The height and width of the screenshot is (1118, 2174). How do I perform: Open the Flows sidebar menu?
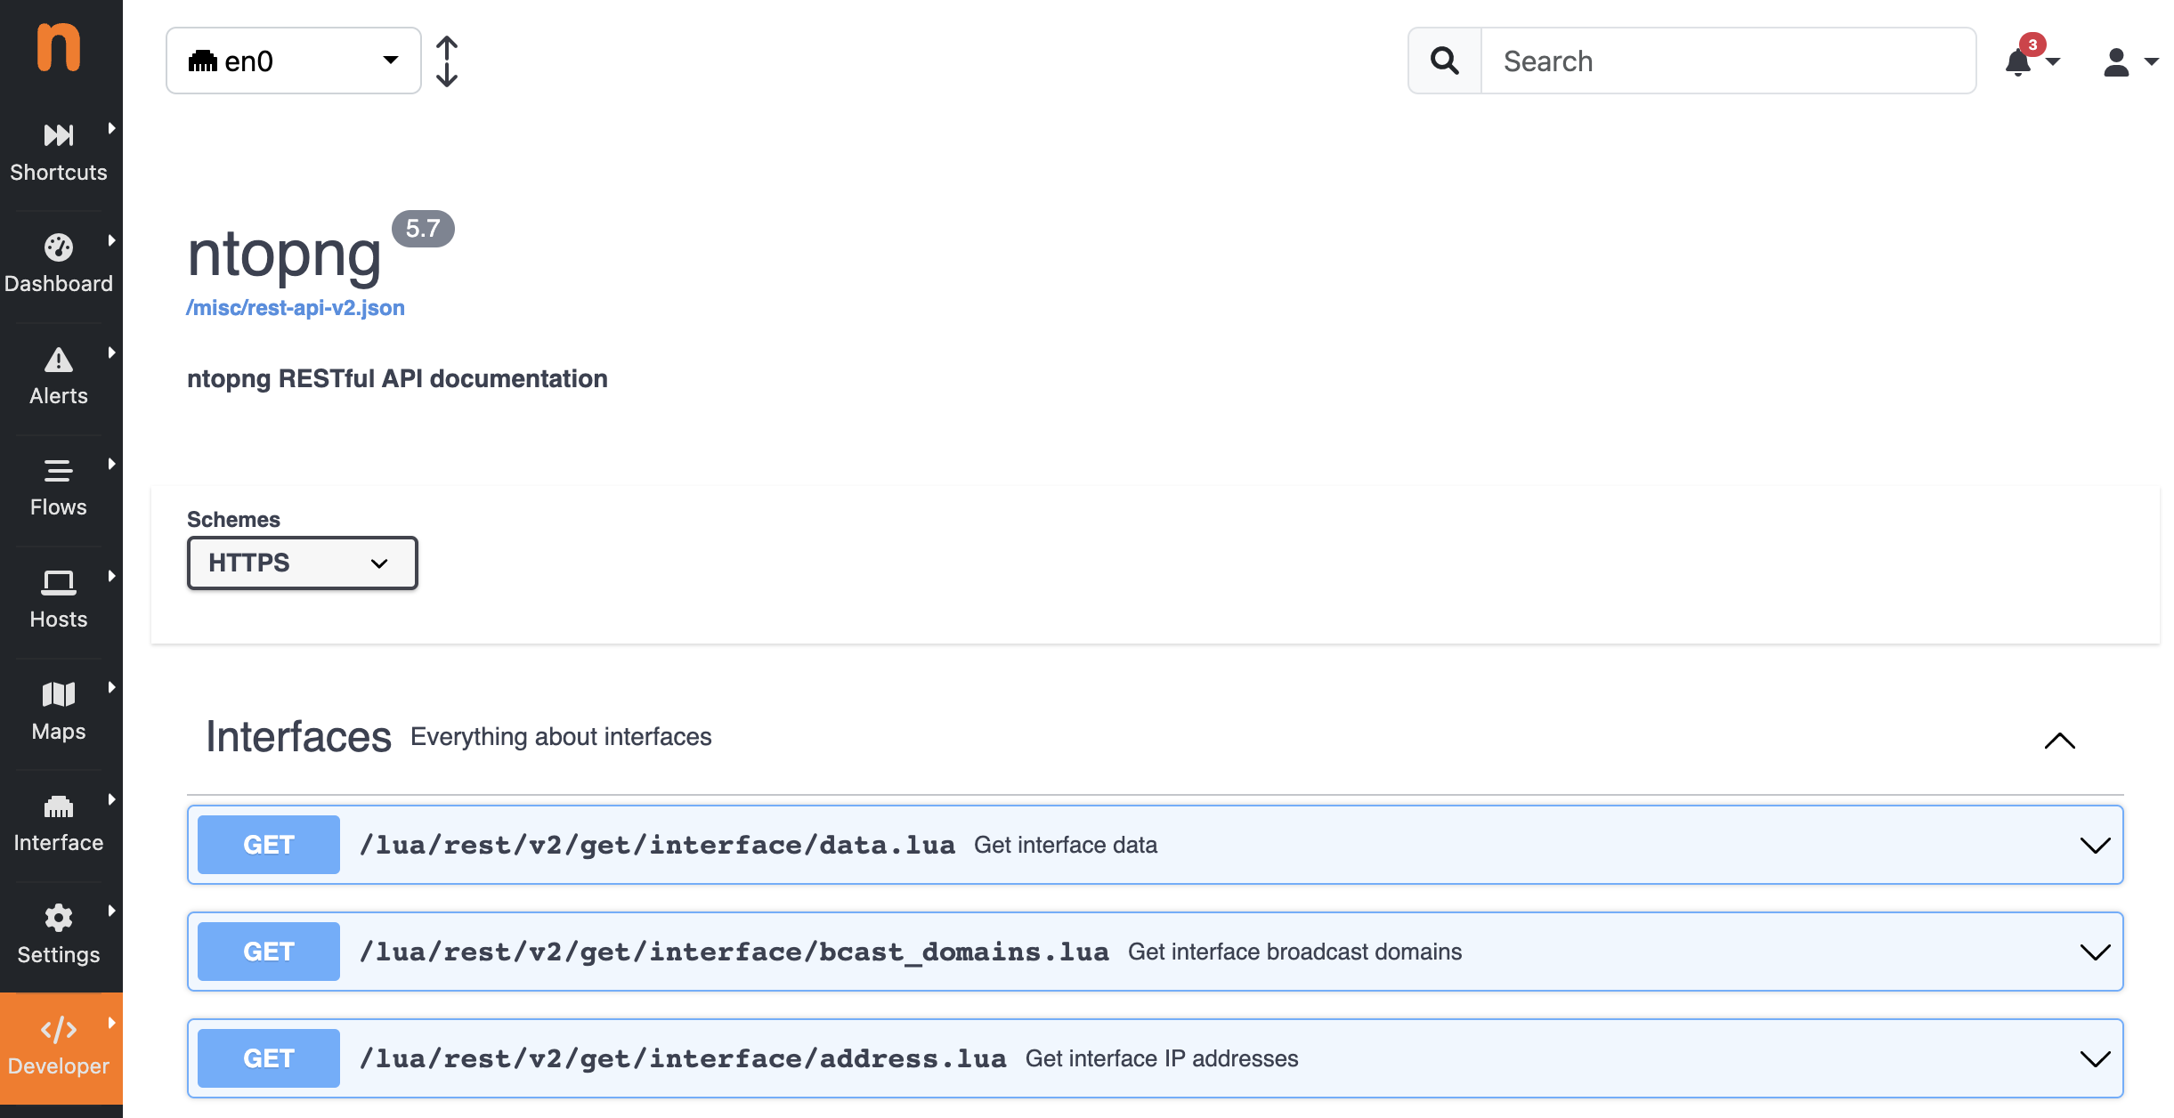point(59,488)
